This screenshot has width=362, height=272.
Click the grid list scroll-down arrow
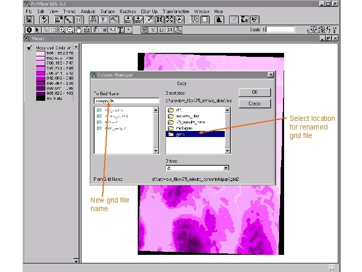coord(156,151)
